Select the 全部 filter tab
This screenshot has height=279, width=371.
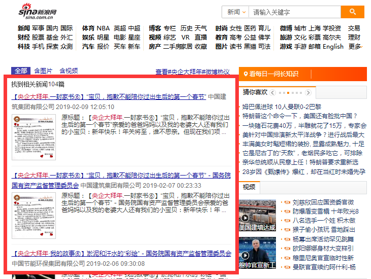click(x=21, y=71)
